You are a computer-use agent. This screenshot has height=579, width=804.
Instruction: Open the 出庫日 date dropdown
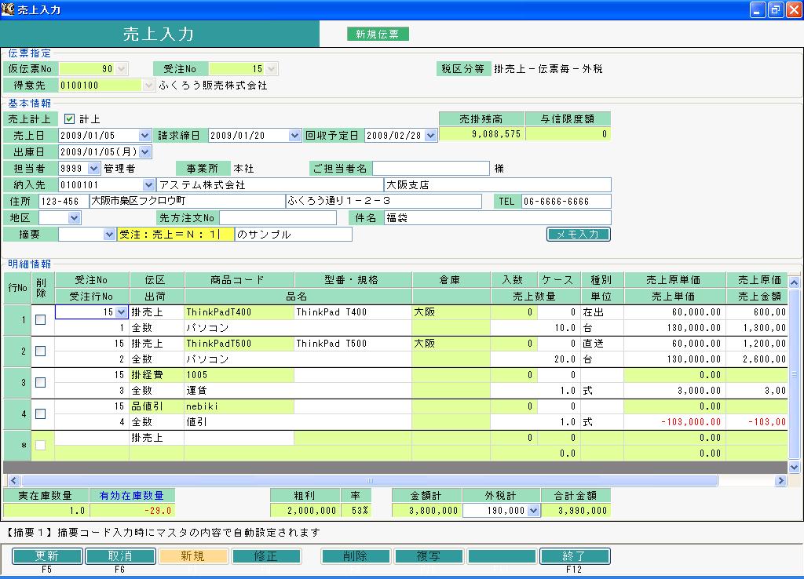(145, 151)
